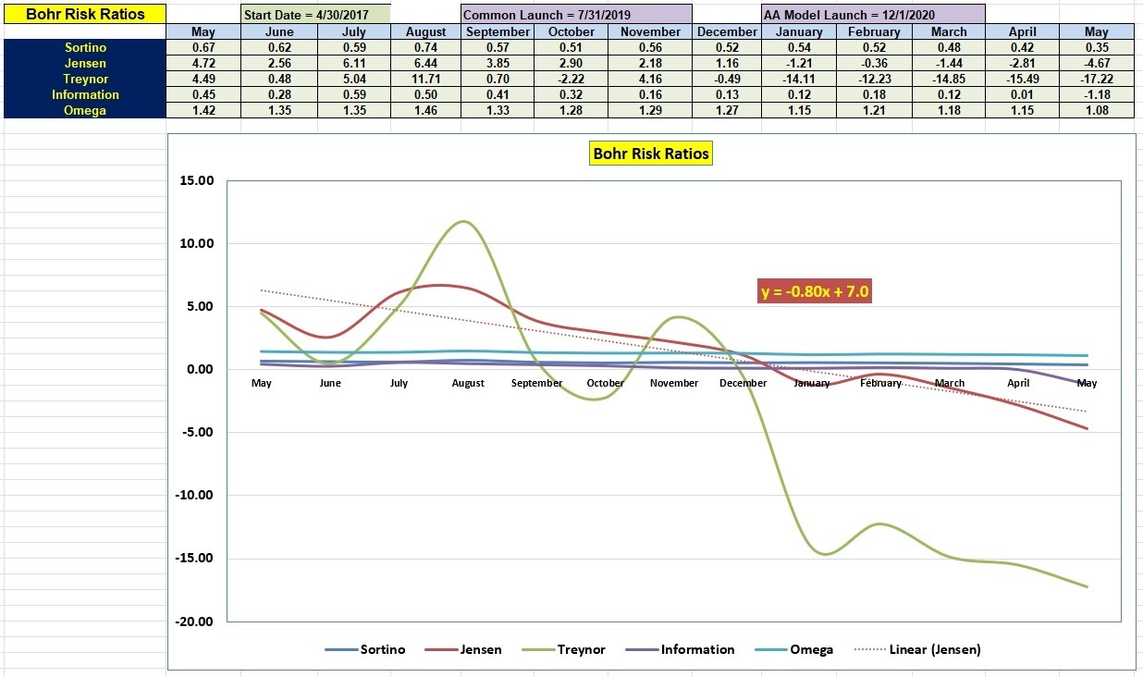Select Jensen July value 6.11
This screenshot has height=677, width=1143.
click(354, 63)
